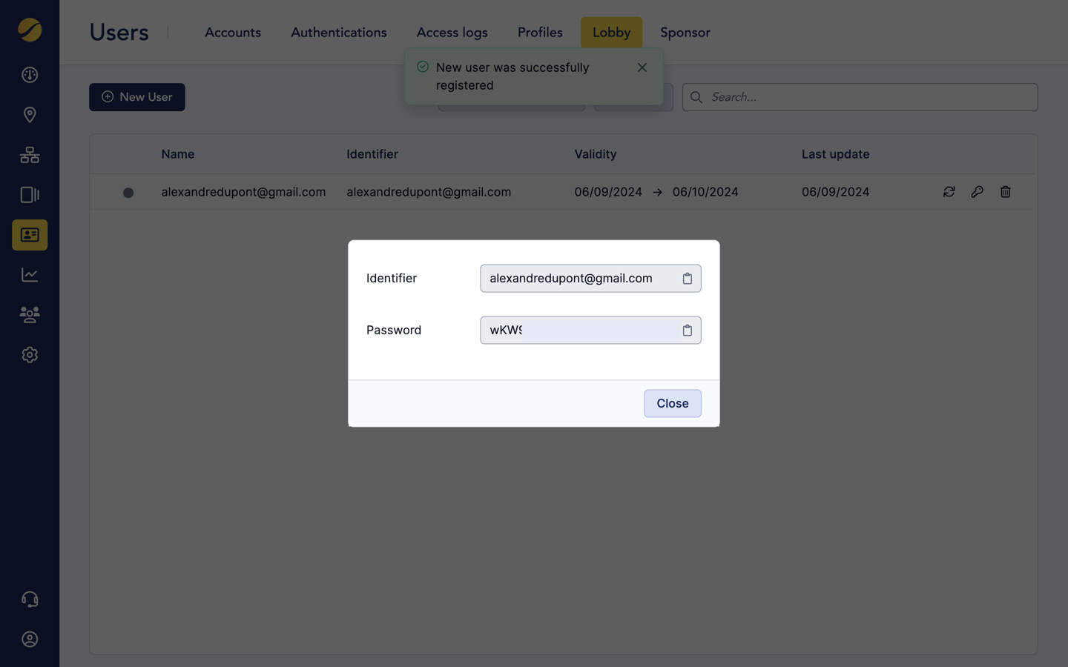The width and height of the screenshot is (1068, 667).
Task: Delete user via the trash icon
Action: tap(1005, 191)
